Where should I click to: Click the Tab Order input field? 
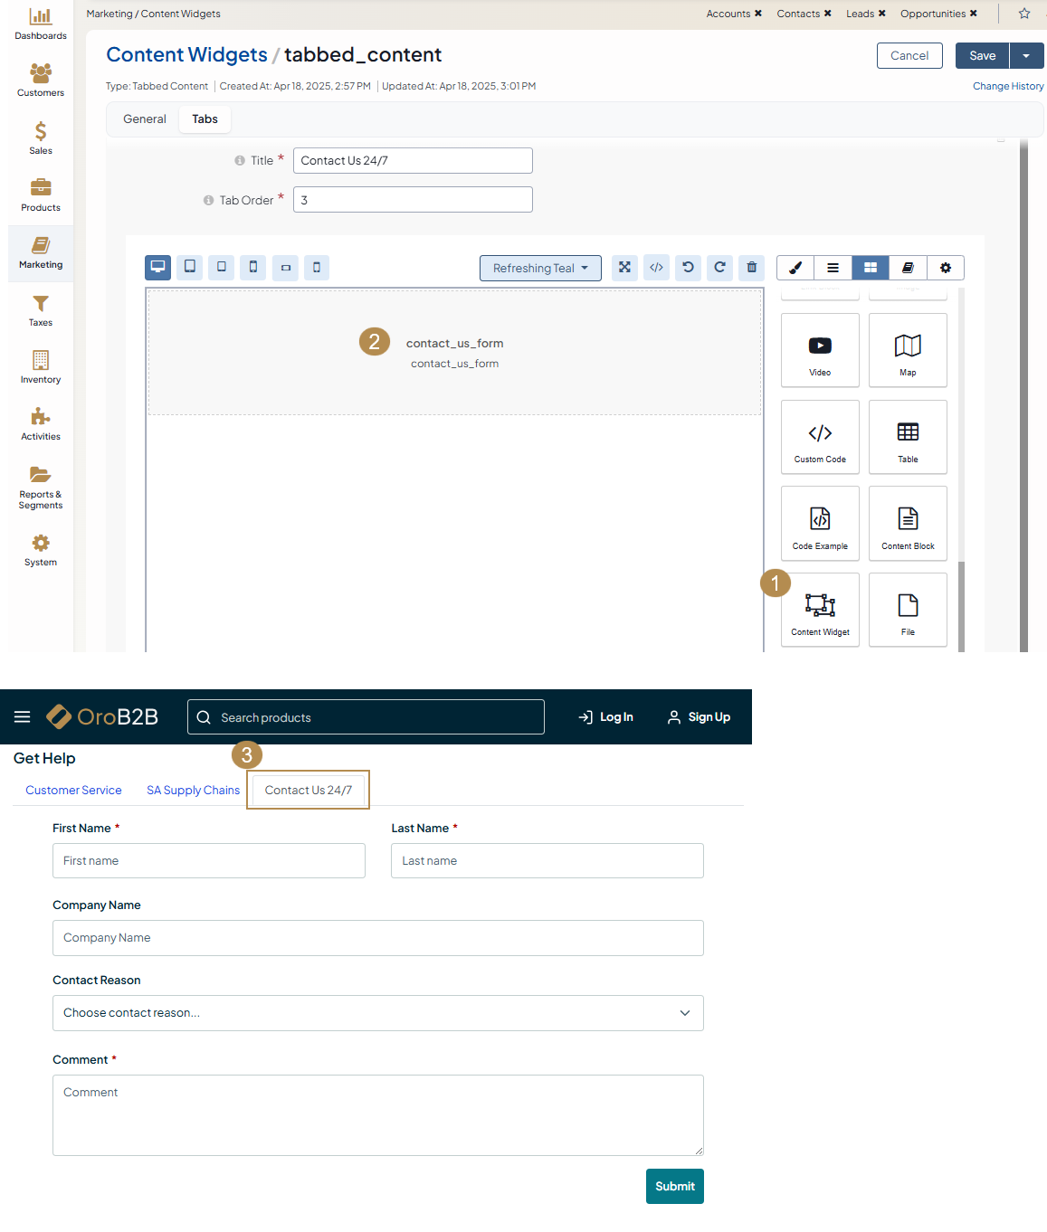[x=413, y=200]
